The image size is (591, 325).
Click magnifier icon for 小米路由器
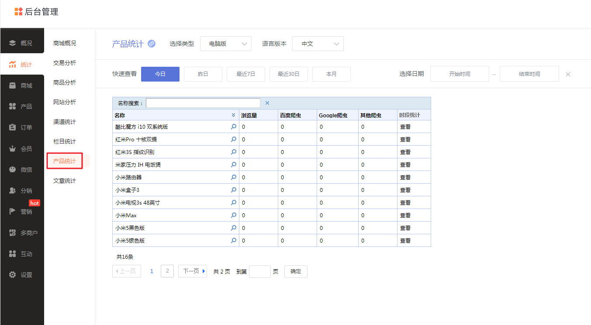point(234,177)
